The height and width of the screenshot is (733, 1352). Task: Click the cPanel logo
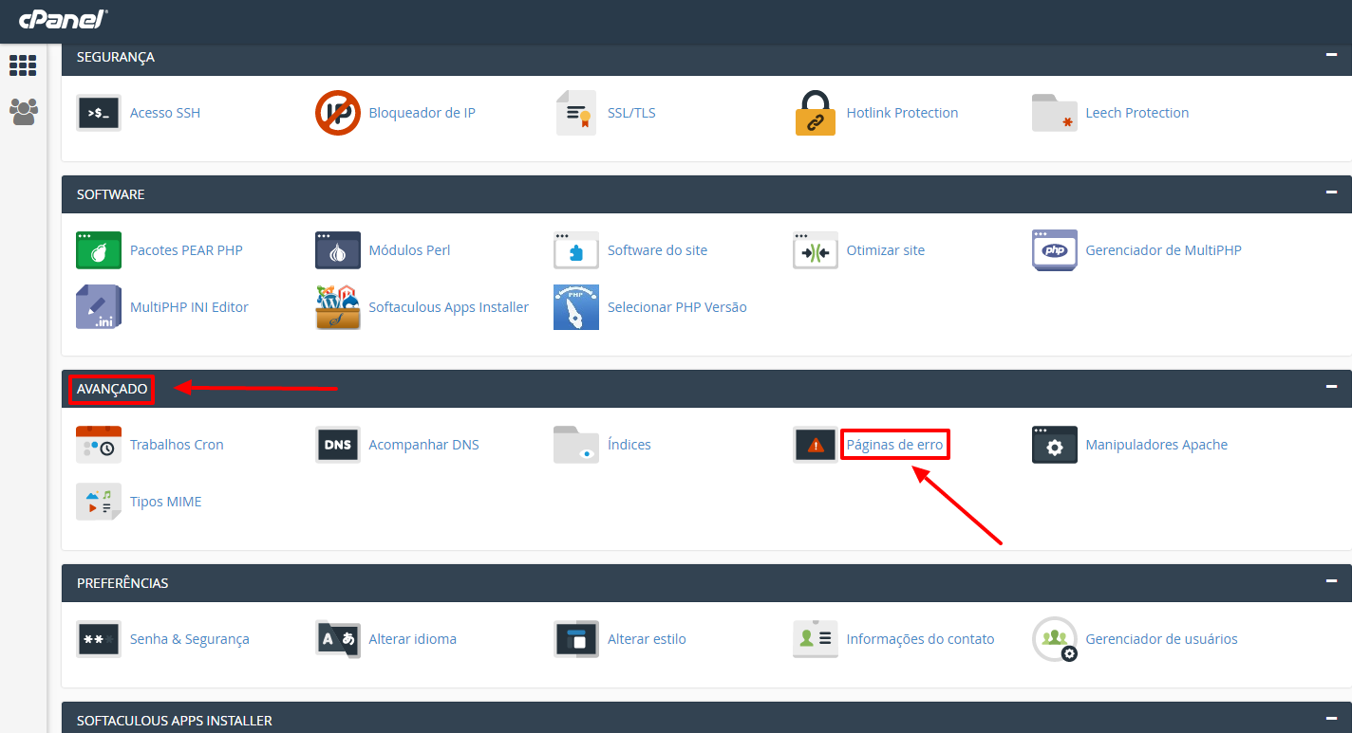[x=63, y=18]
